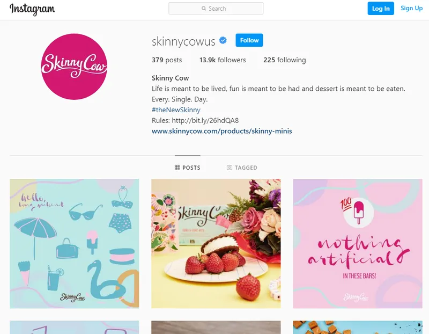Click the Instagram logo
The width and height of the screenshot is (429, 334).
pos(32,9)
